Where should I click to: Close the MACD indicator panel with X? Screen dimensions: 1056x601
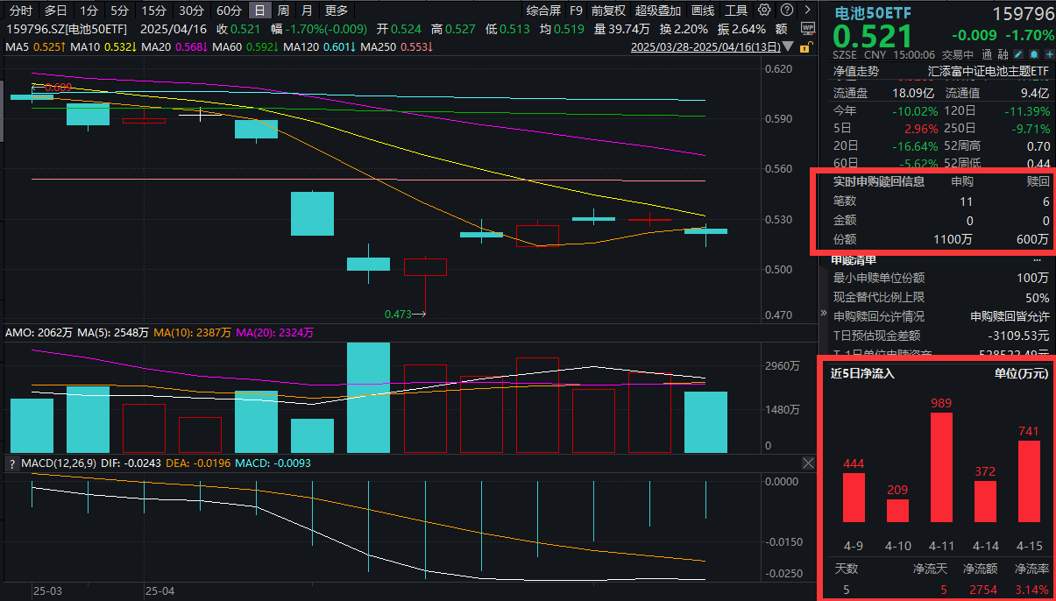pyautogui.click(x=808, y=463)
